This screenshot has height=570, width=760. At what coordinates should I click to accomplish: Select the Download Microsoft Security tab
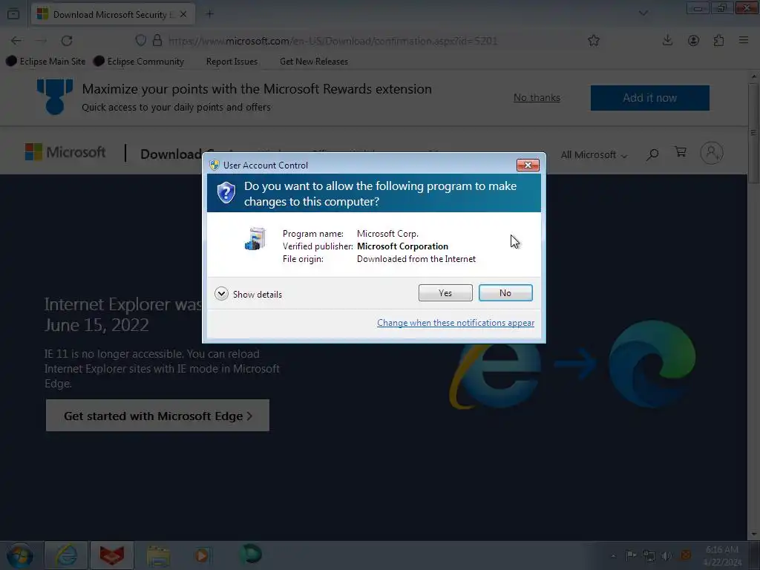(x=113, y=15)
